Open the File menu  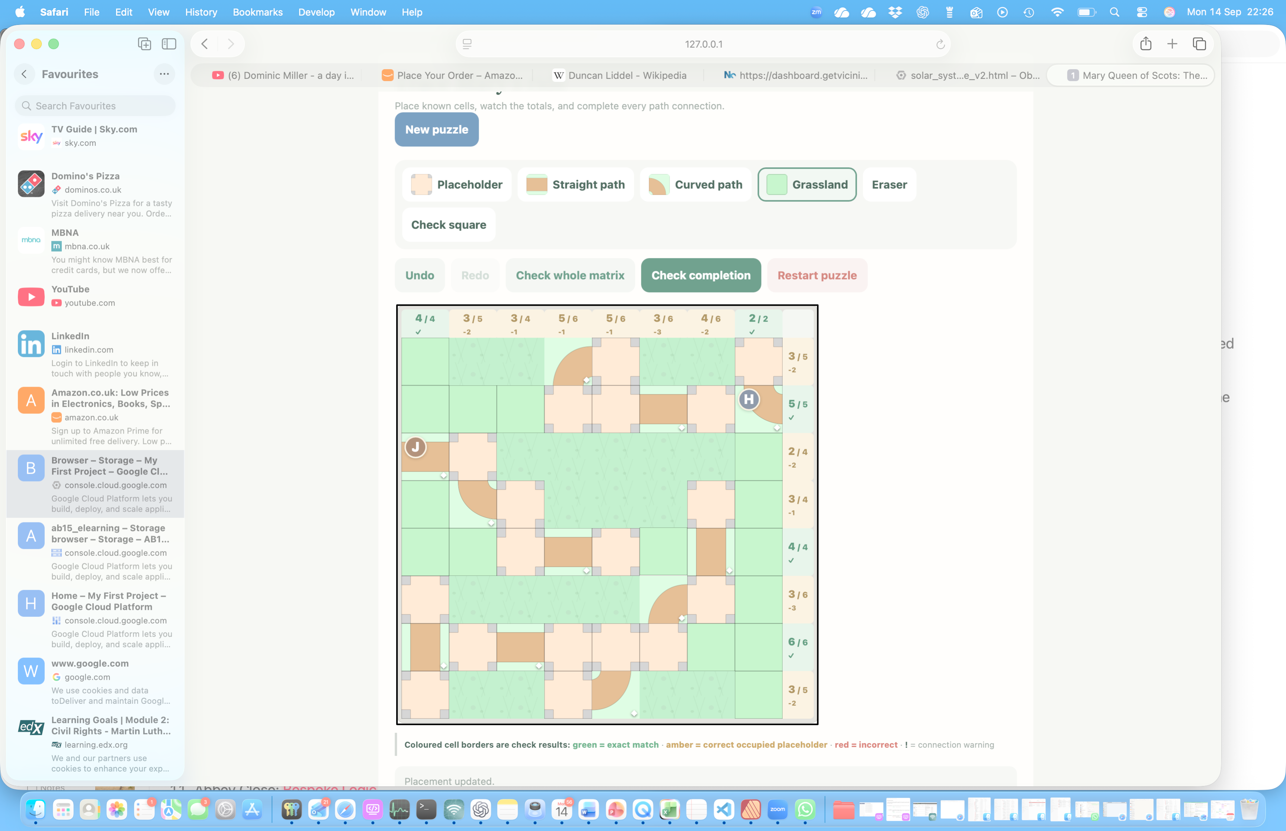pos(91,12)
